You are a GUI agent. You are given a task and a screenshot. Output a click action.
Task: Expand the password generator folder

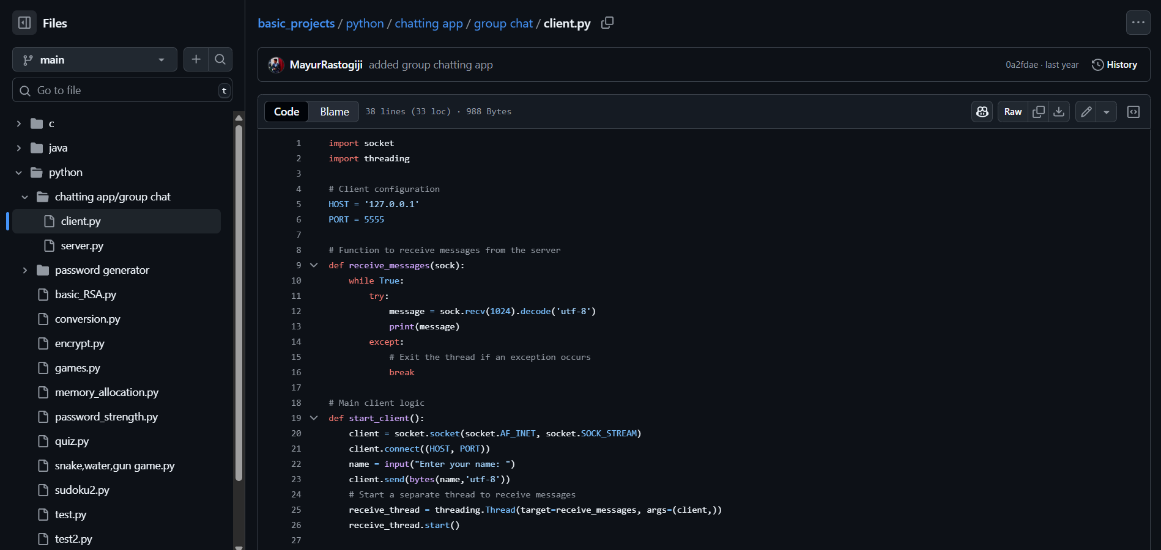pos(25,270)
